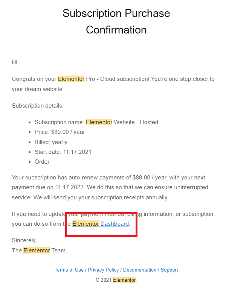
Task: Go to the Support link
Action: (169, 270)
